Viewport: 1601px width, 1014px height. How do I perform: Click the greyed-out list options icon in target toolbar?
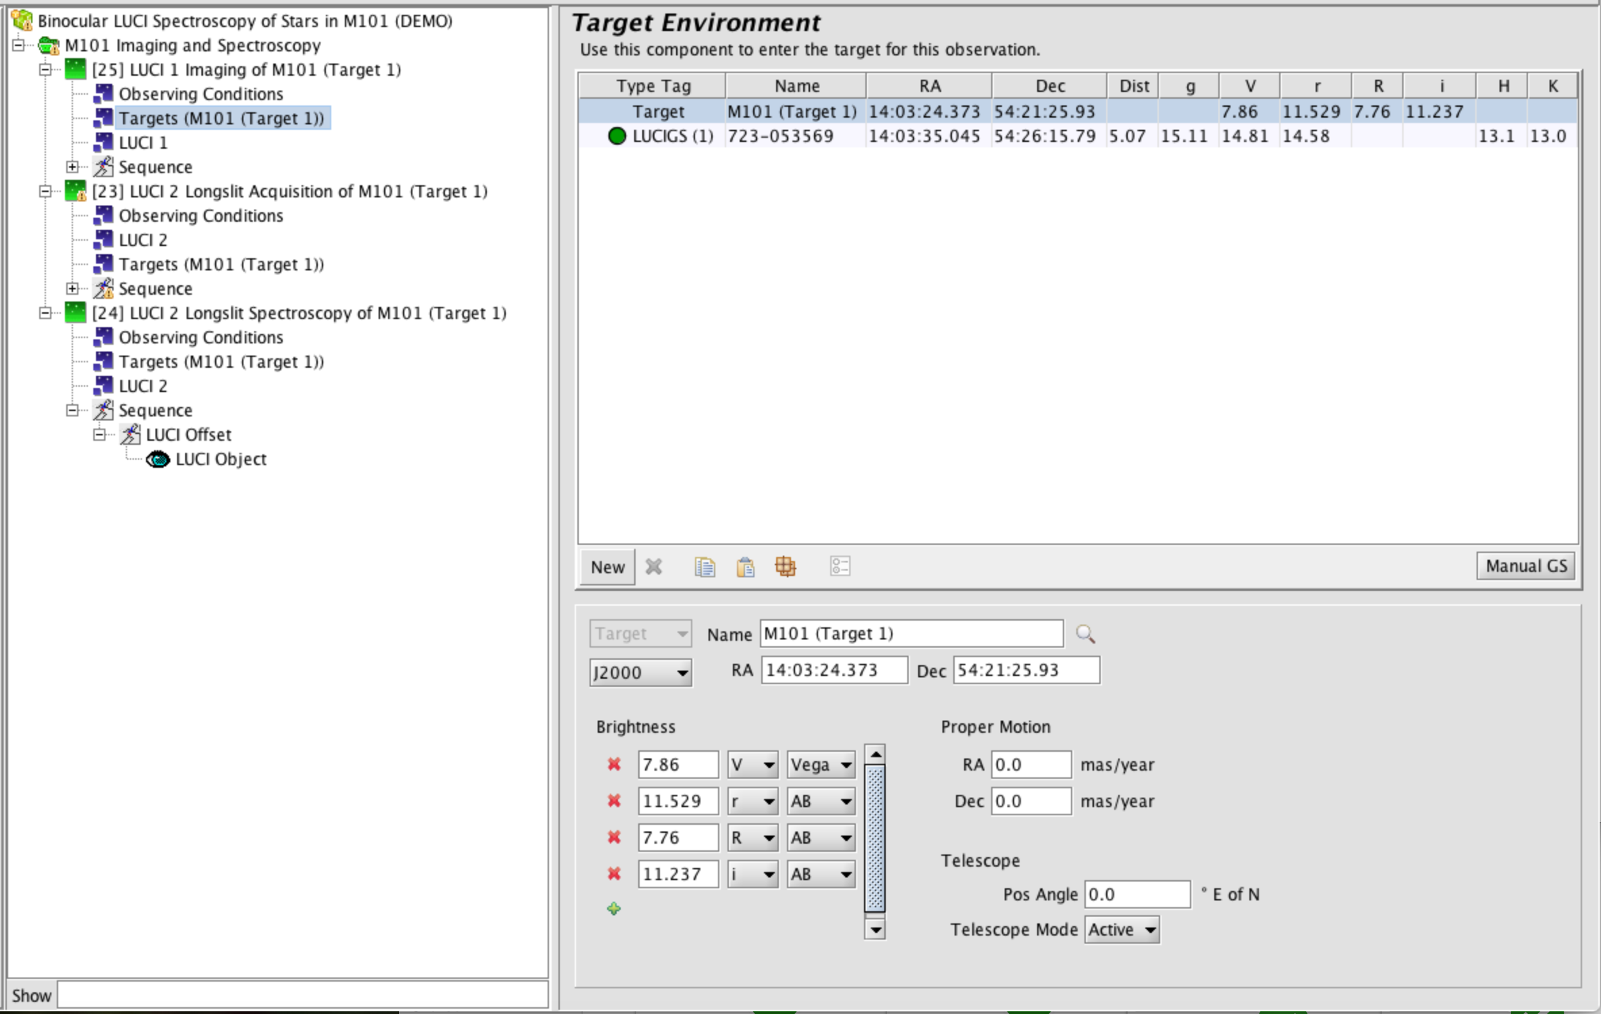click(x=840, y=566)
